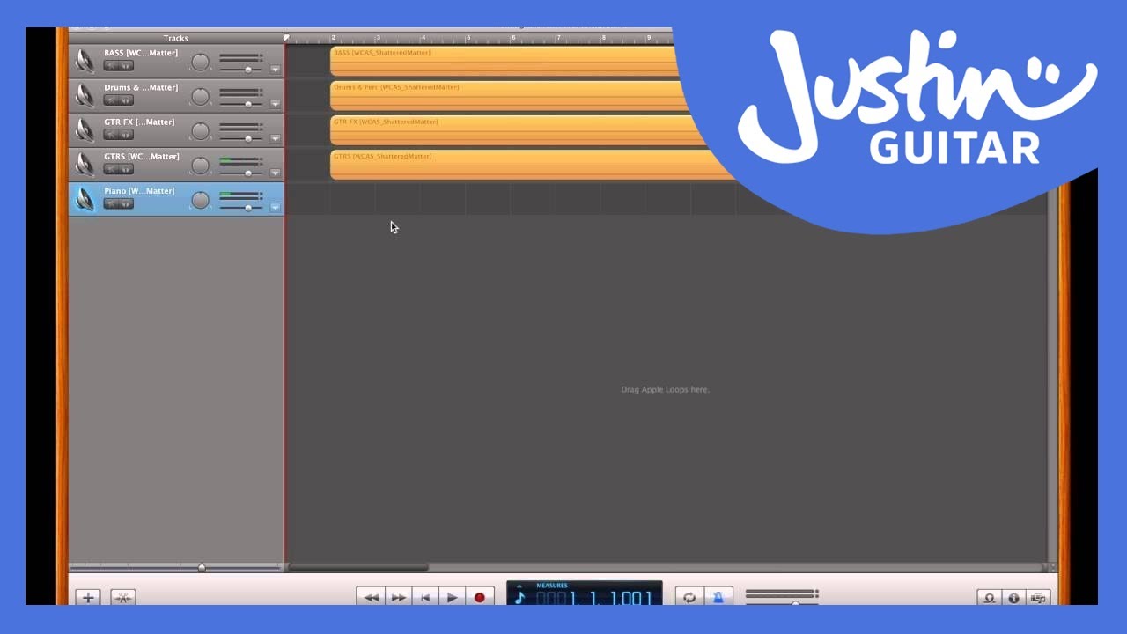
Task: Solo the BASS track with headphones button
Action: [x=127, y=66]
